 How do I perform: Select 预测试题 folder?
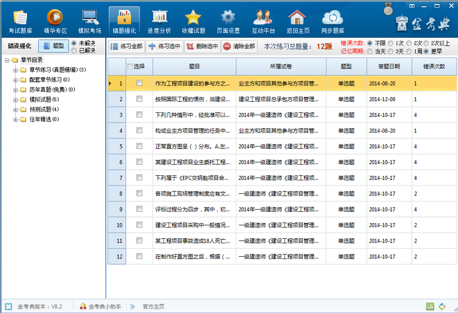[39, 110]
